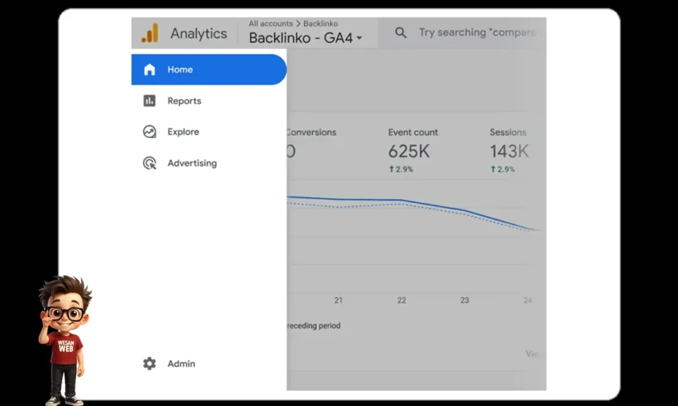
Task: Open Admin via the gear icon
Action: (150, 363)
